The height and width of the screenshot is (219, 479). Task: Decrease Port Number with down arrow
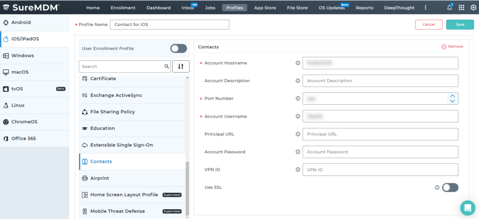pos(452,101)
